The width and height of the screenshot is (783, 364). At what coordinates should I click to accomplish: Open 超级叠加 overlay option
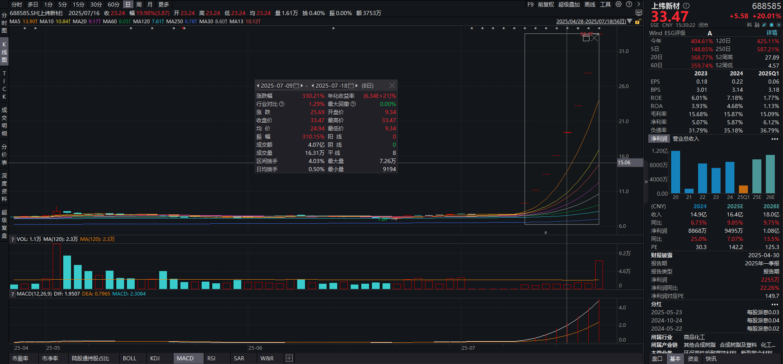point(569,4)
